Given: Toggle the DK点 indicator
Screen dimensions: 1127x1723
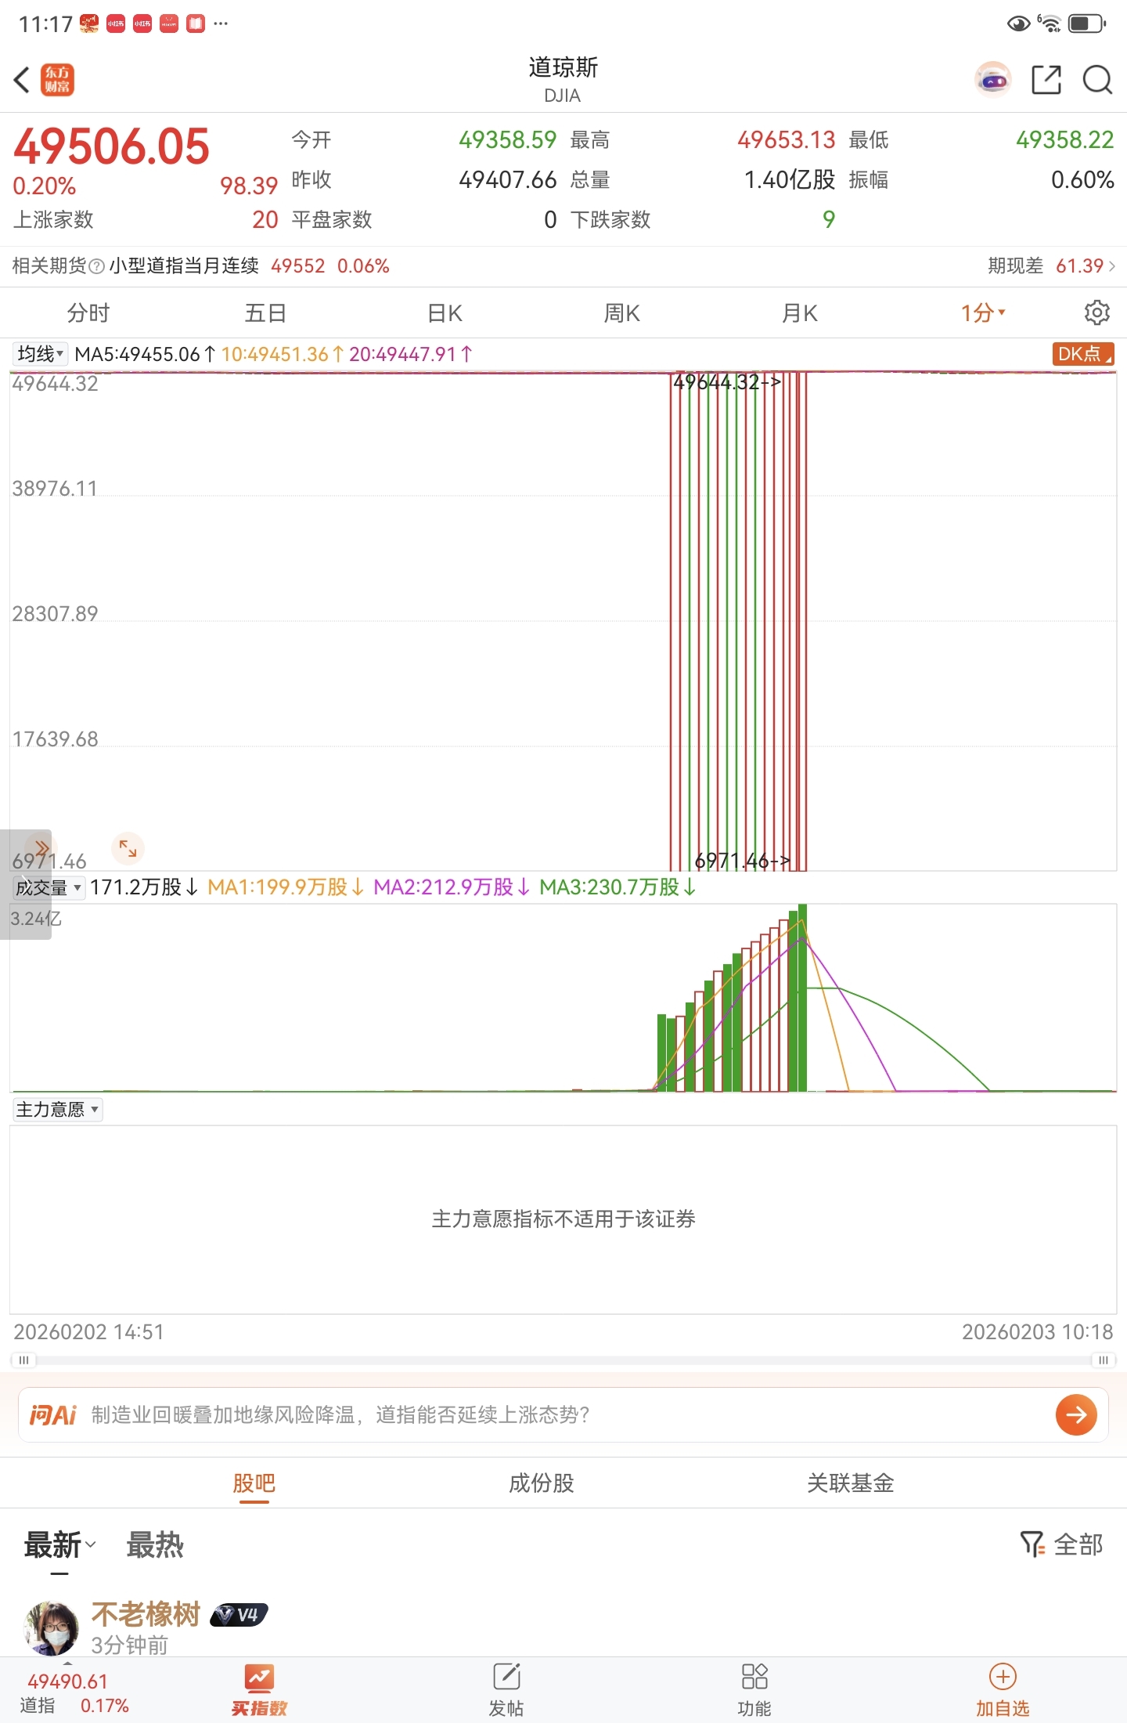Looking at the screenshot, I should (x=1083, y=354).
